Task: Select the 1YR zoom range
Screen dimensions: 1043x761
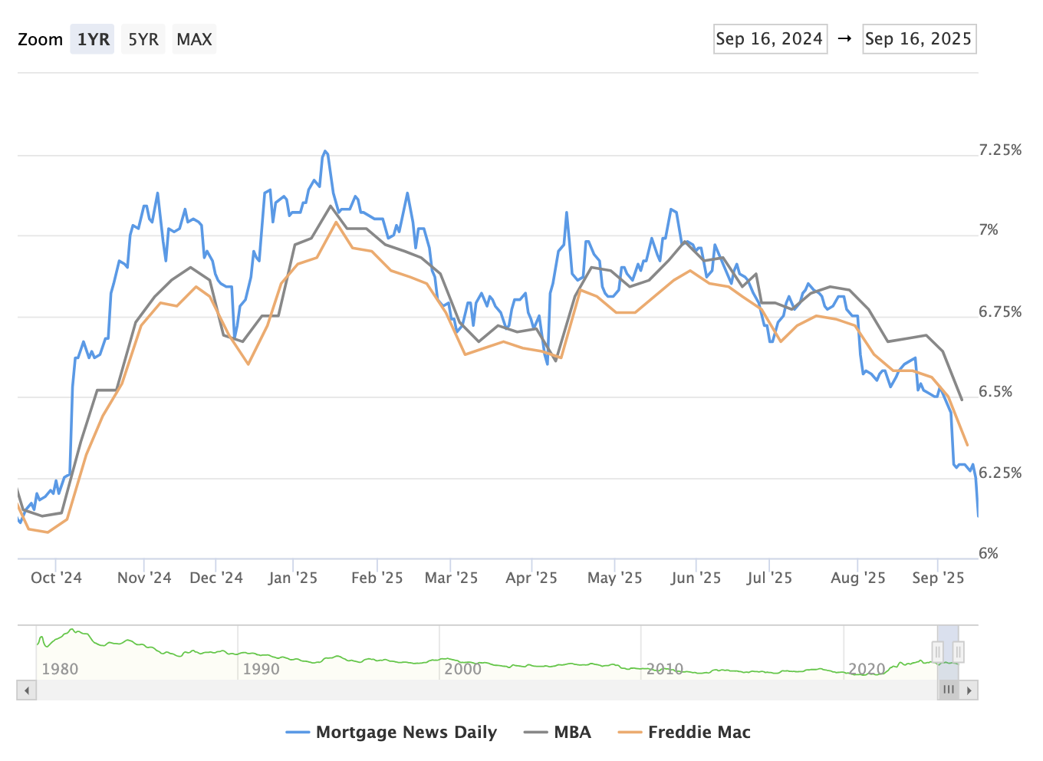Action: [x=92, y=39]
